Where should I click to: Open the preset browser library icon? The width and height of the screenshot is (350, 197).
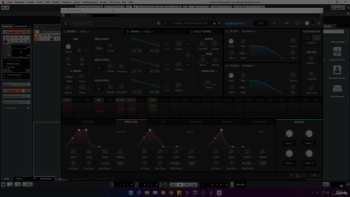(x=159, y=23)
